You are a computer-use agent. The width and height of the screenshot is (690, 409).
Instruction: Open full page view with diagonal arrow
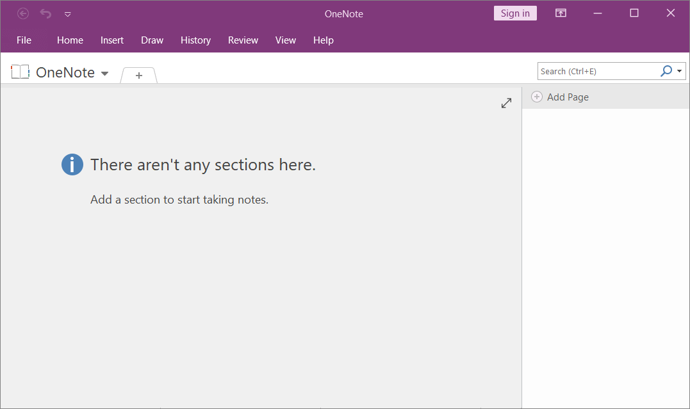coord(506,102)
